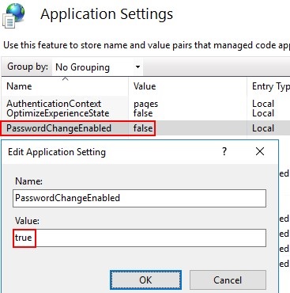Click the pages value of AuthenticationContext
The width and height of the screenshot is (290, 293).
(x=145, y=104)
